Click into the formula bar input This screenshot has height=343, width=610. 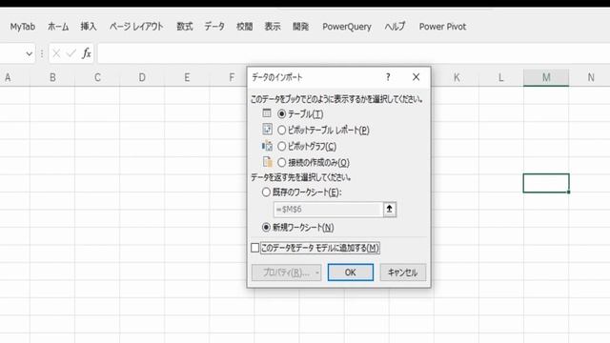pyautogui.click(x=354, y=53)
